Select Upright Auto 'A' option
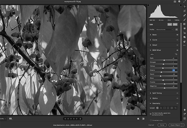Screen dimensions: 187x128 [x=161, y=108]
